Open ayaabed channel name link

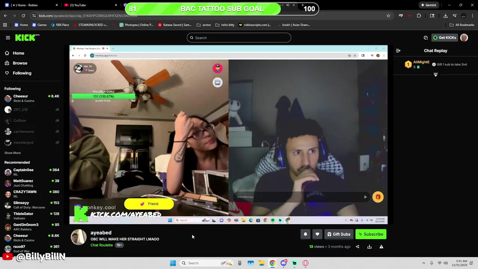(101, 233)
